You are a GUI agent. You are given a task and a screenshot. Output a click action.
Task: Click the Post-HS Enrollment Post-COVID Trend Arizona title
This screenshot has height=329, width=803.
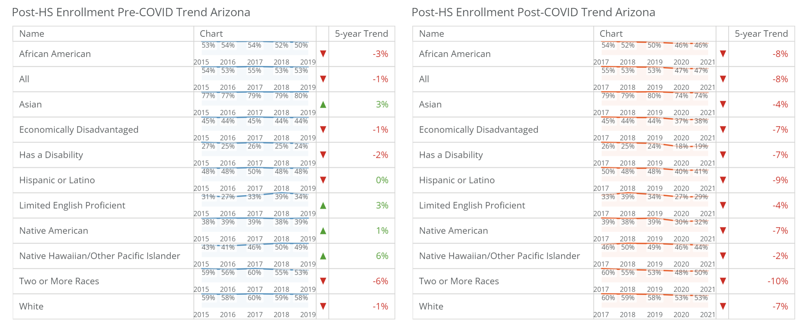[533, 12]
